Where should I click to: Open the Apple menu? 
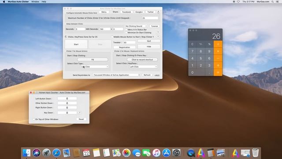(x=4, y=2)
